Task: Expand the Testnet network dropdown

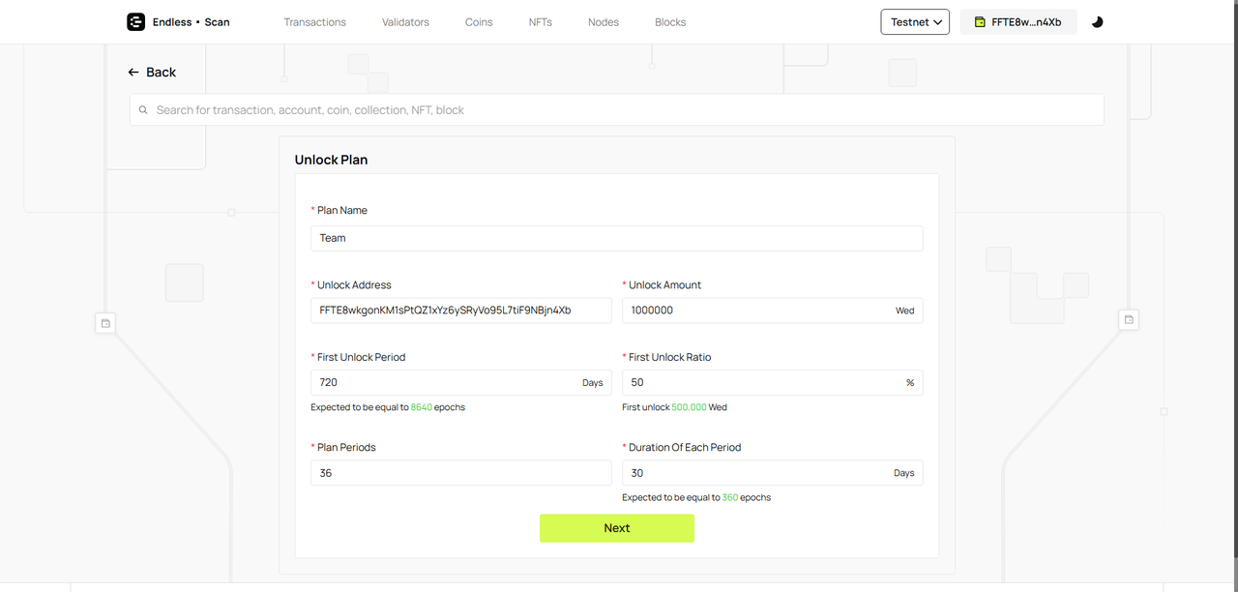Action: click(x=915, y=22)
